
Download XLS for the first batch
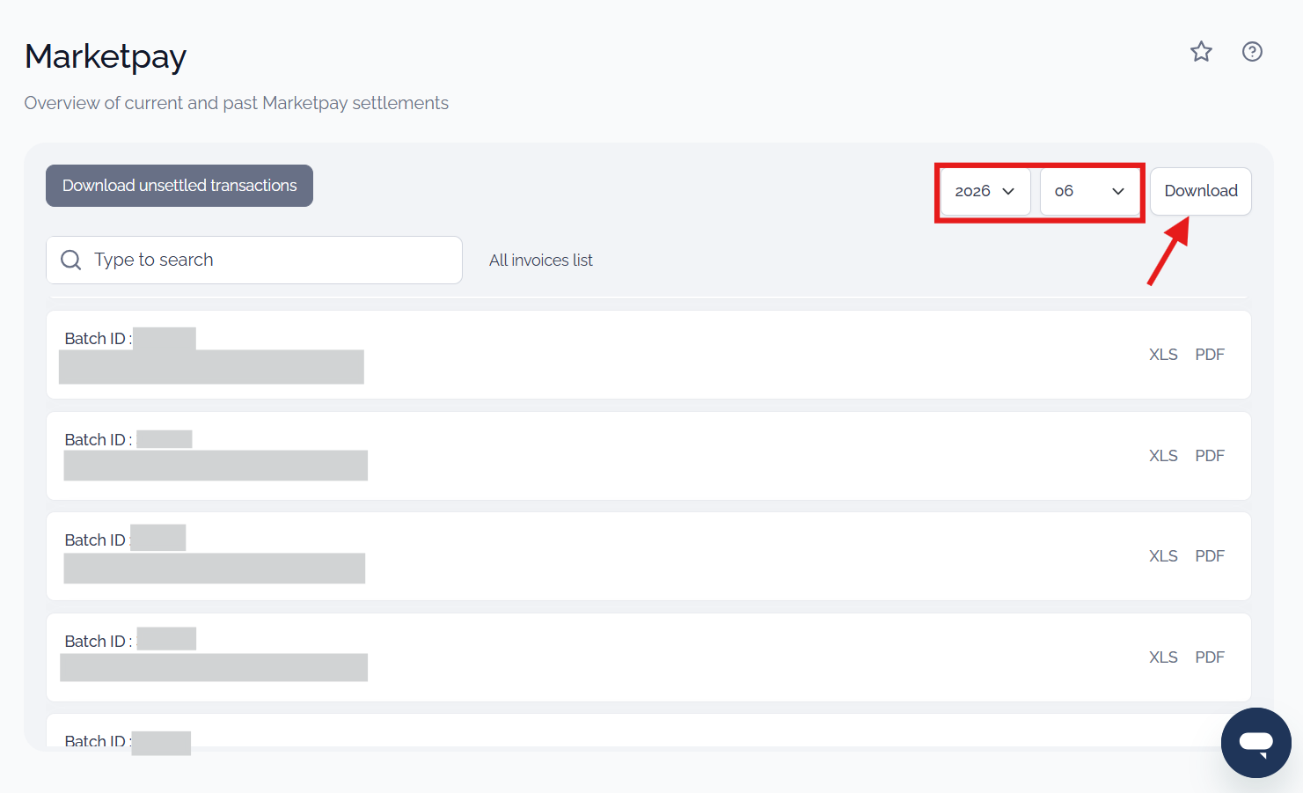(x=1163, y=355)
